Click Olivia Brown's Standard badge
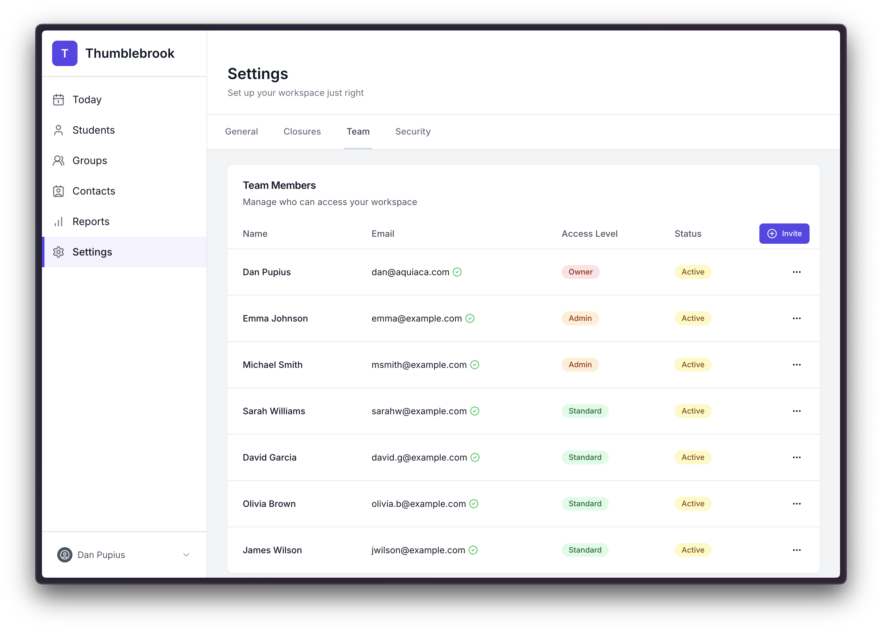882x631 pixels. [x=585, y=503]
